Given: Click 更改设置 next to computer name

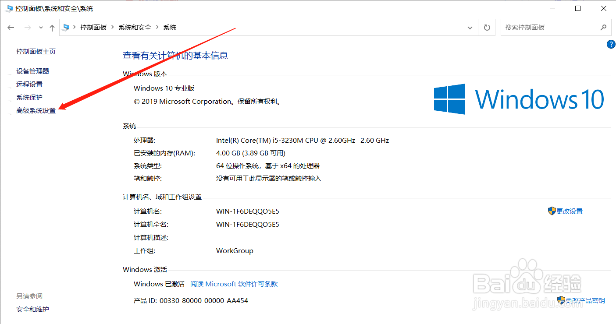Looking at the screenshot, I should point(570,211).
